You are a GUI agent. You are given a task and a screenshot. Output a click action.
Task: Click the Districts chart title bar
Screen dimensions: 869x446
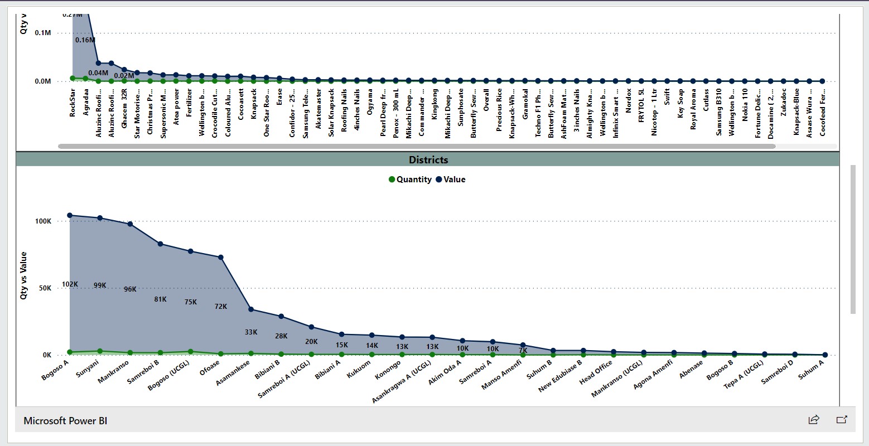(x=428, y=160)
